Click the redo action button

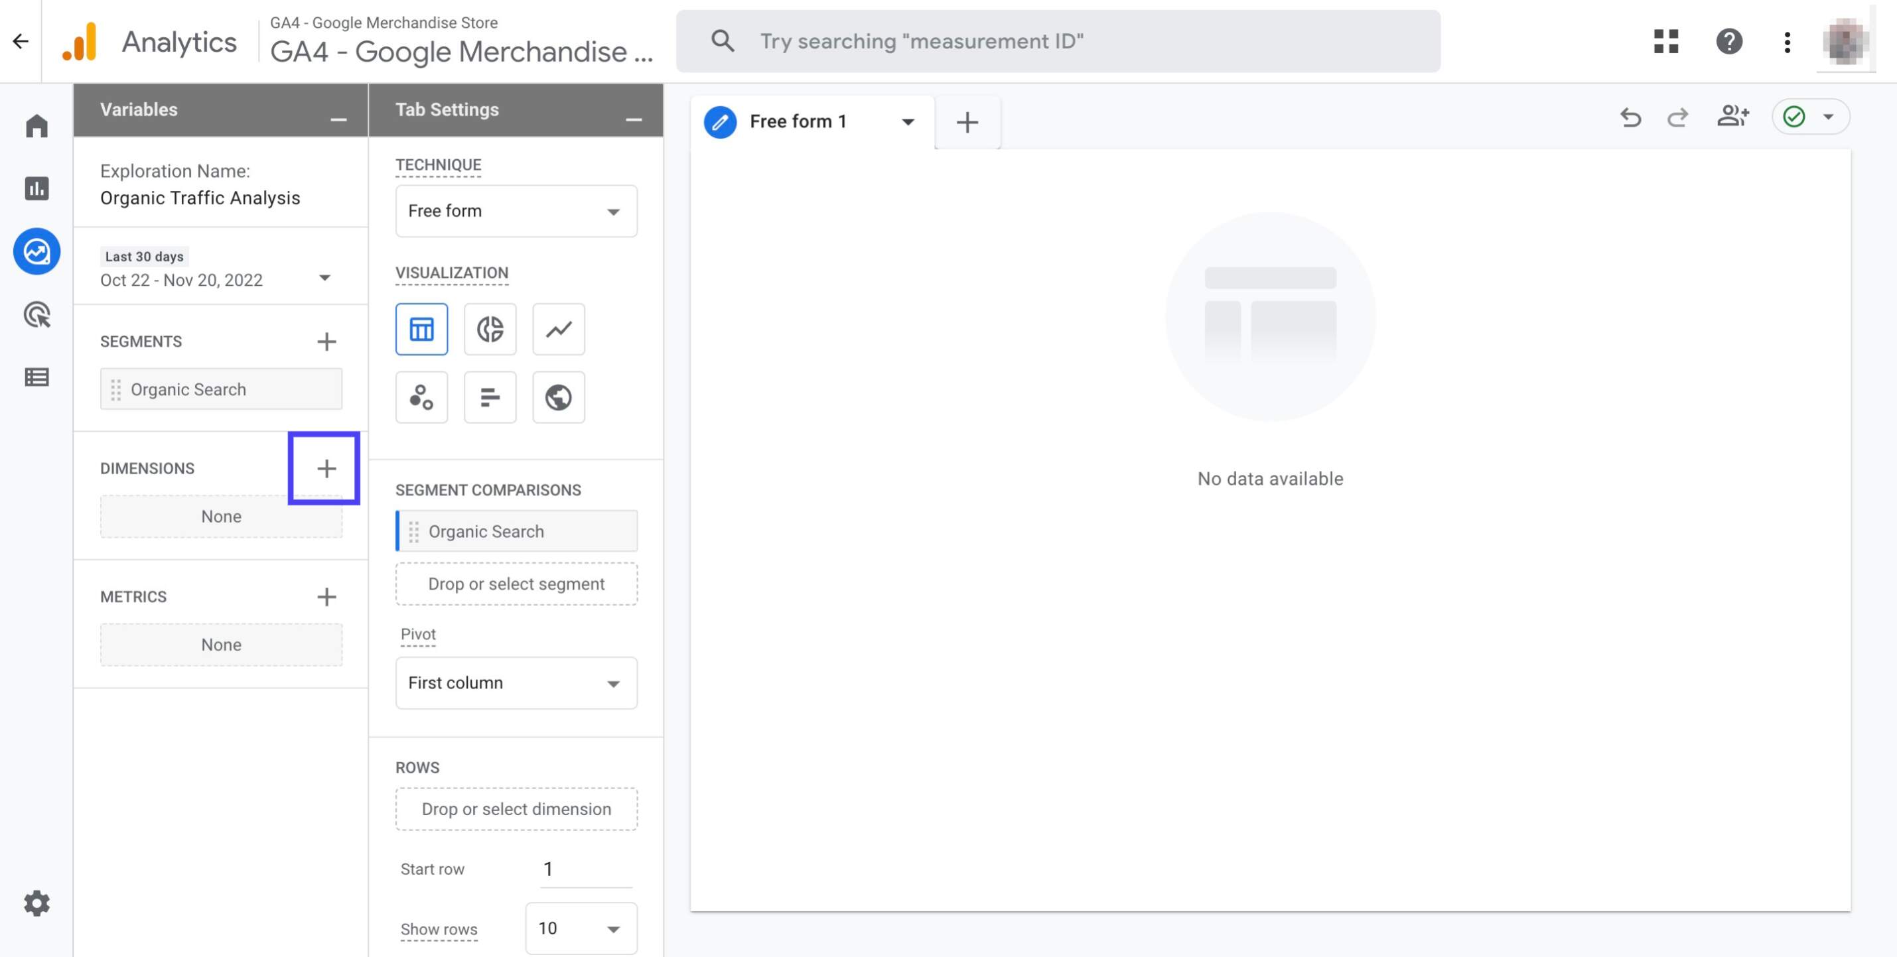1676,116
